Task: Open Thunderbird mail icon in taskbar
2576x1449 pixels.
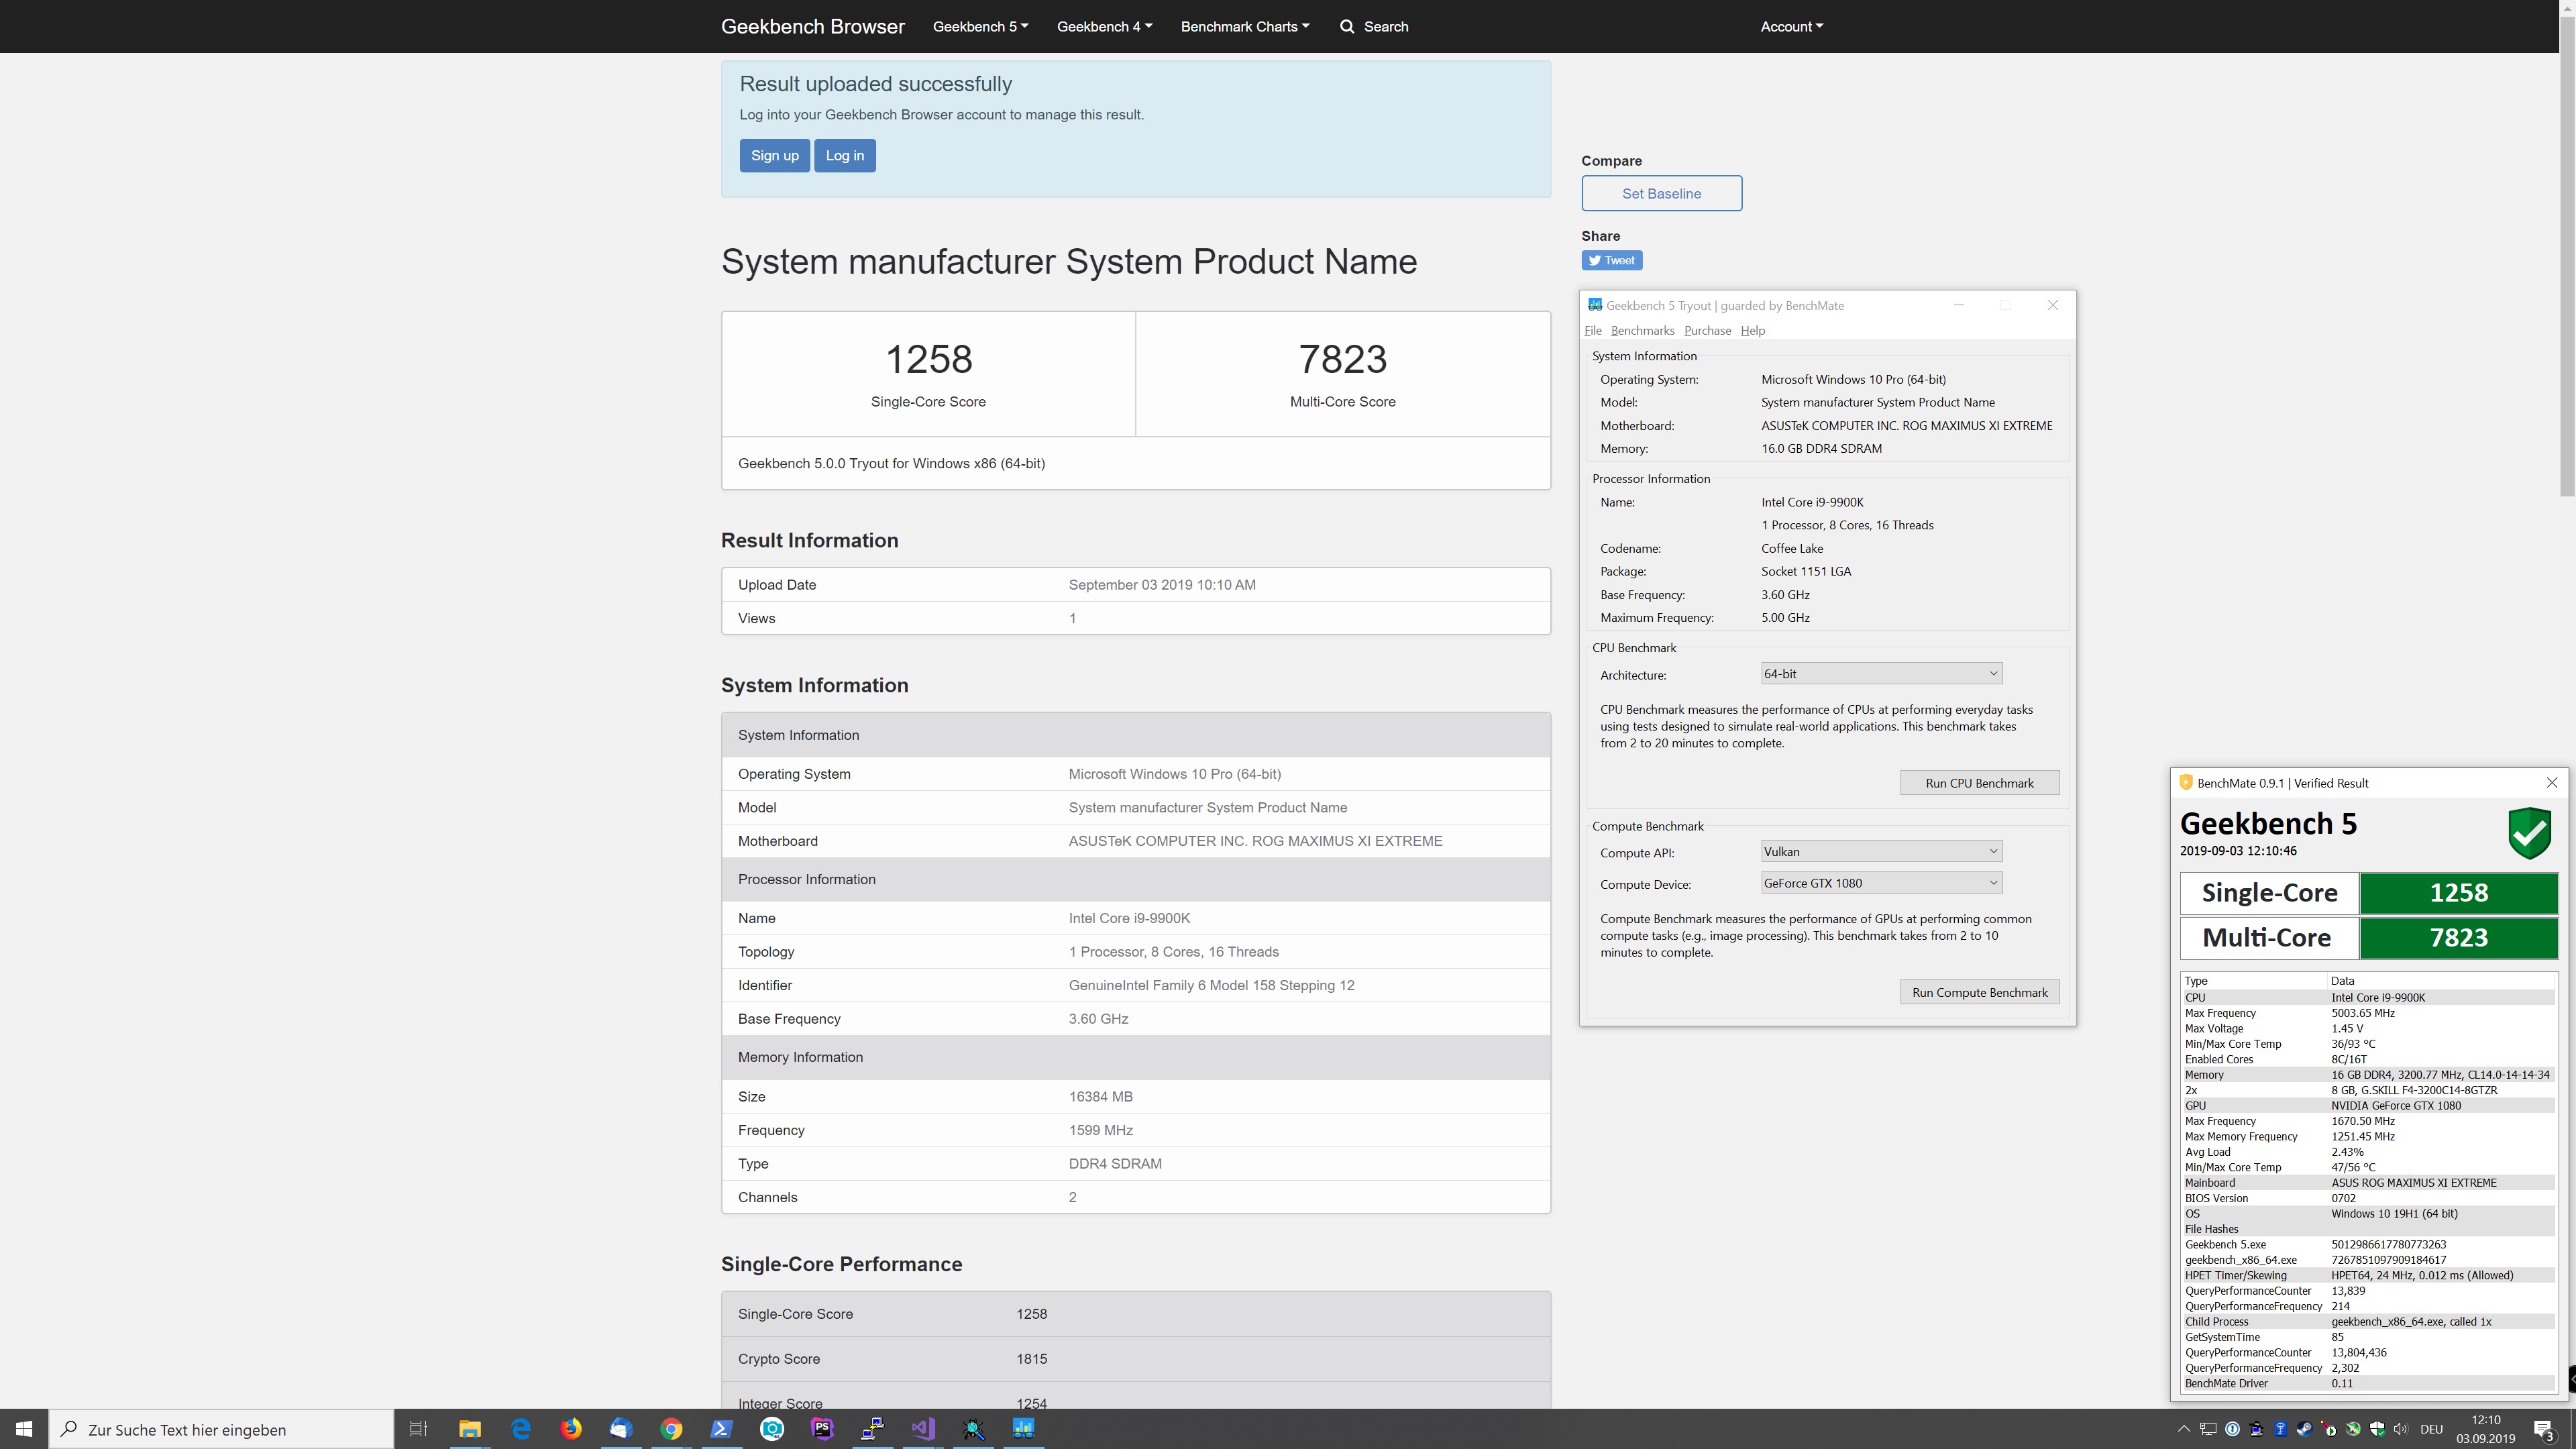Action: point(621,1429)
